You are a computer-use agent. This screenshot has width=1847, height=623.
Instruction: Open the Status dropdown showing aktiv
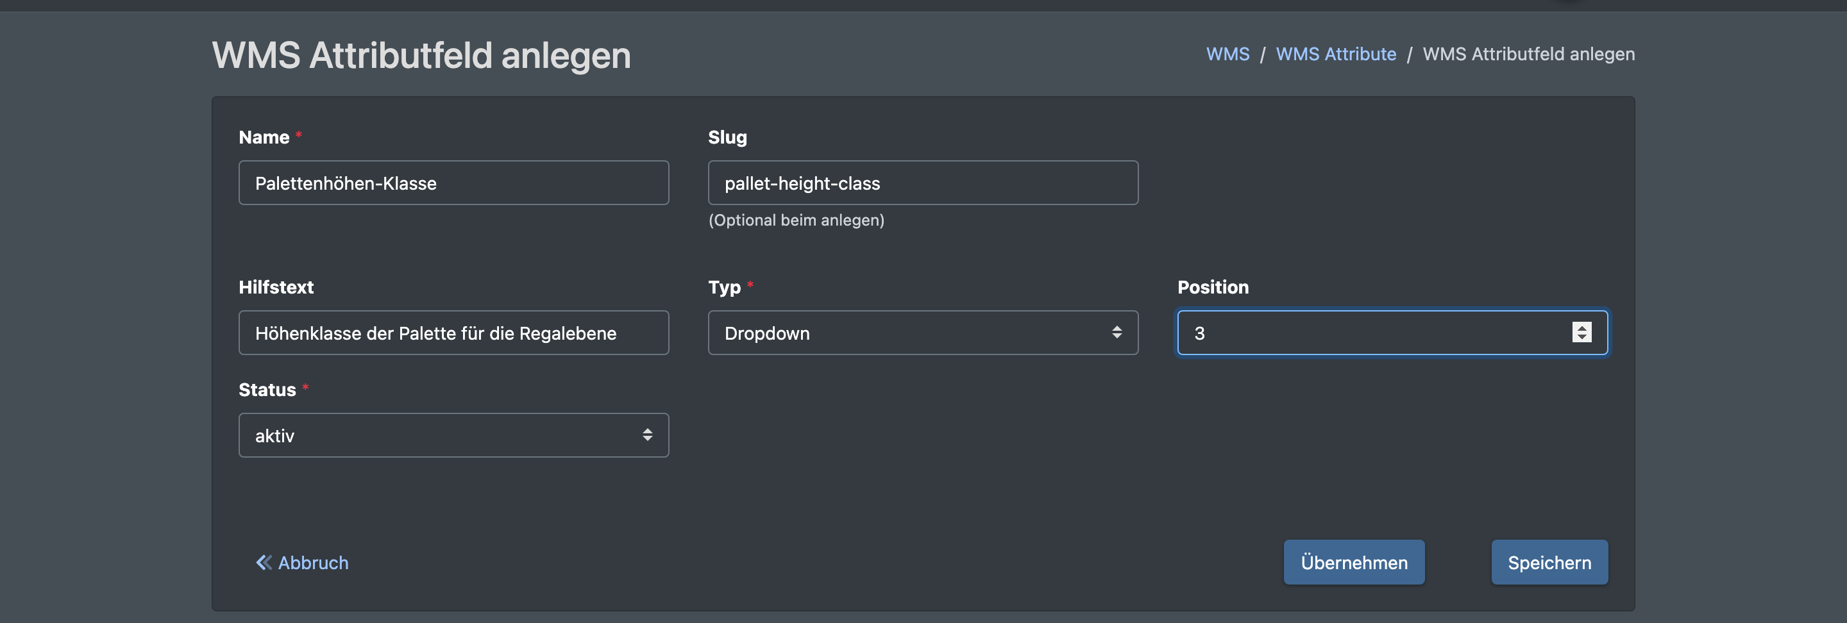click(453, 435)
